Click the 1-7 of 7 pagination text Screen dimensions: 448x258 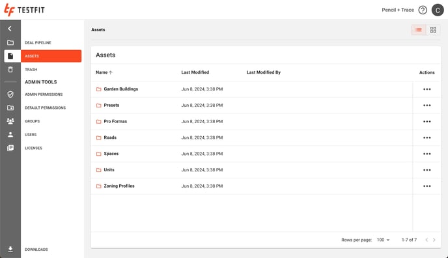pyautogui.click(x=409, y=240)
